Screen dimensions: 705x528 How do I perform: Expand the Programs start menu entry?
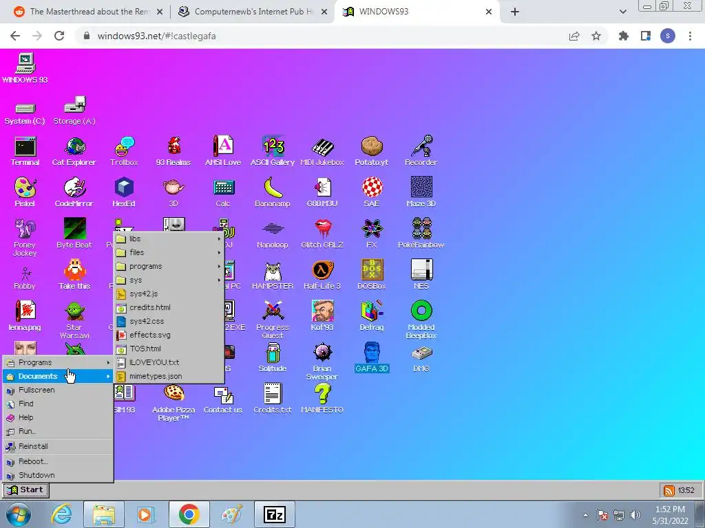[58, 362]
